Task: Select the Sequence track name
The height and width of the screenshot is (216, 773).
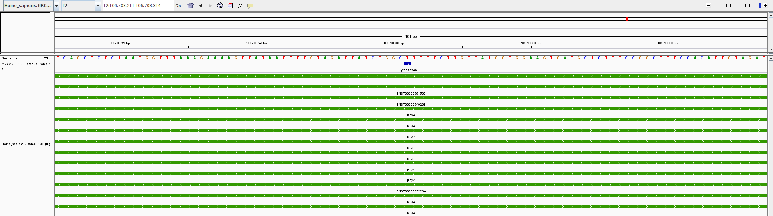Action: click(x=9, y=58)
